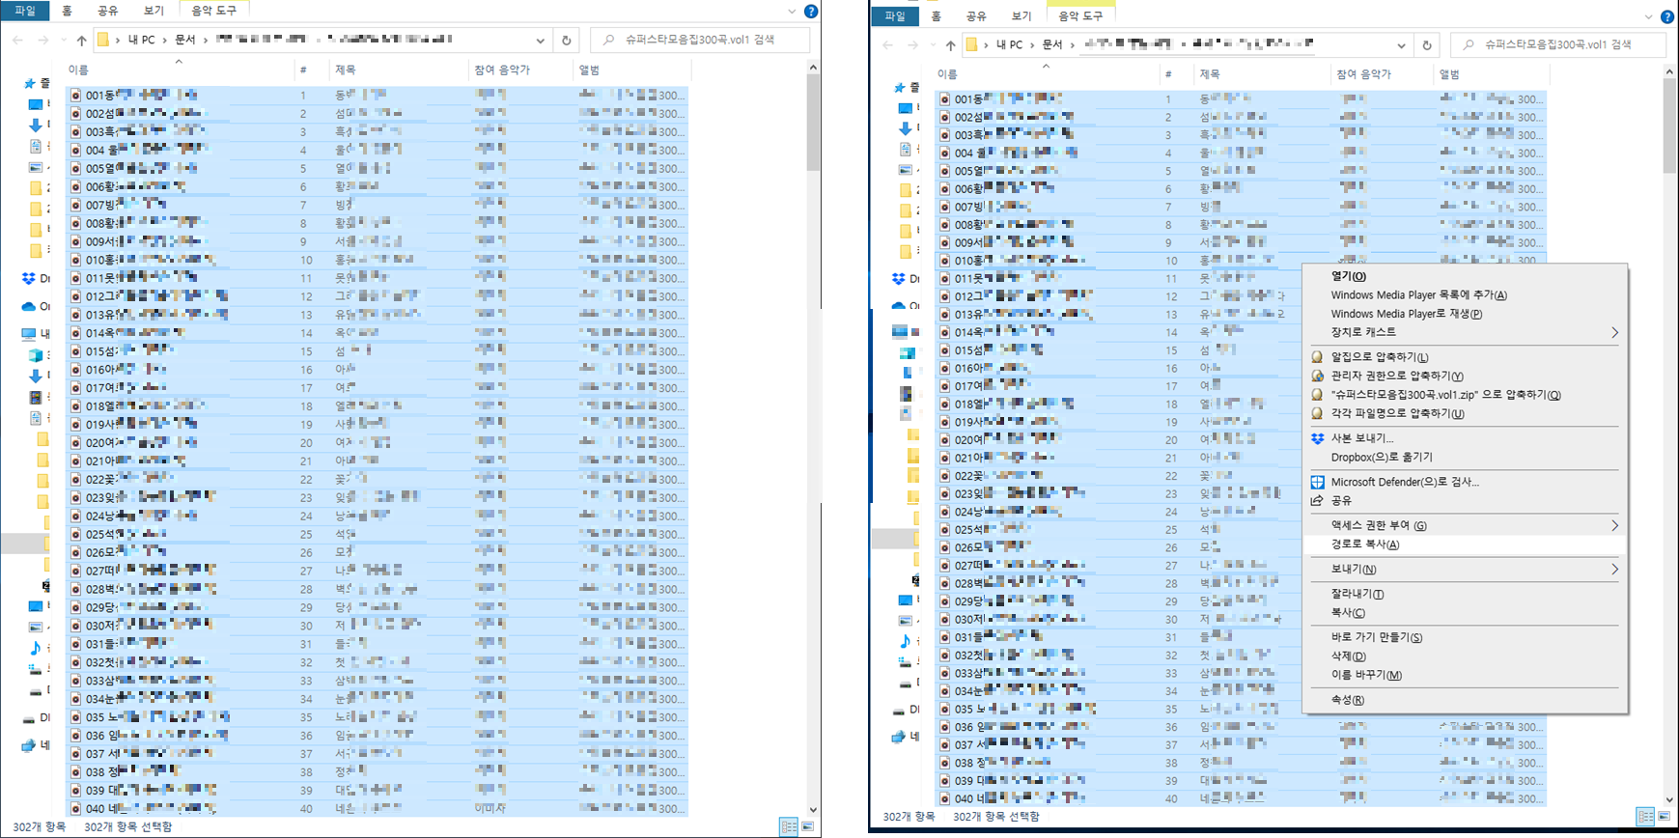
Task: Open address history dropdown in the right window
Action: point(1401,45)
